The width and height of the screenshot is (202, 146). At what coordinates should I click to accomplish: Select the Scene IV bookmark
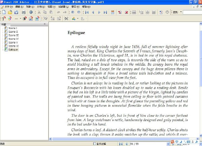[13, 39]
